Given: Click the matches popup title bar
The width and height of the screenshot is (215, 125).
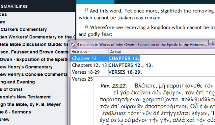Looking at the screenshot, I should click(x=142, y=45).
